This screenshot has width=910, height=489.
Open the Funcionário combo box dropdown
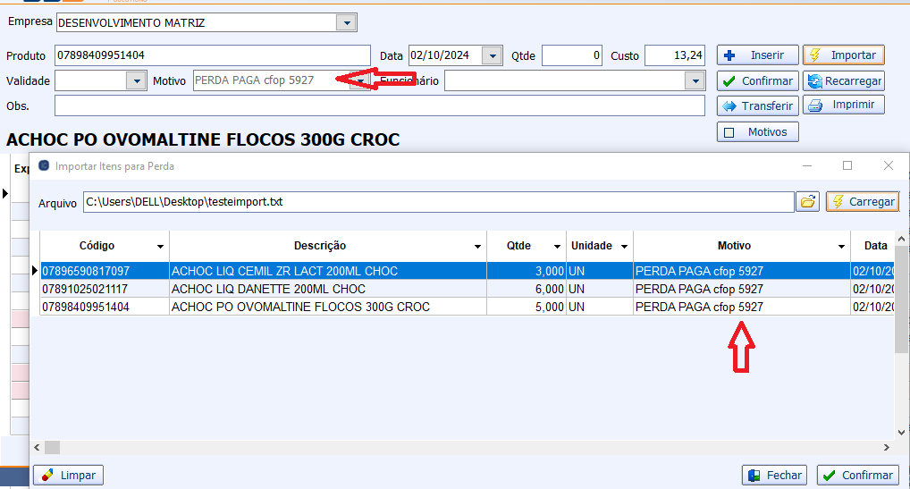pyautogui.click(x=695, y=81)
